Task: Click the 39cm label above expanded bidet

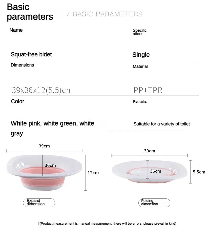Action: tap(44, 146)
